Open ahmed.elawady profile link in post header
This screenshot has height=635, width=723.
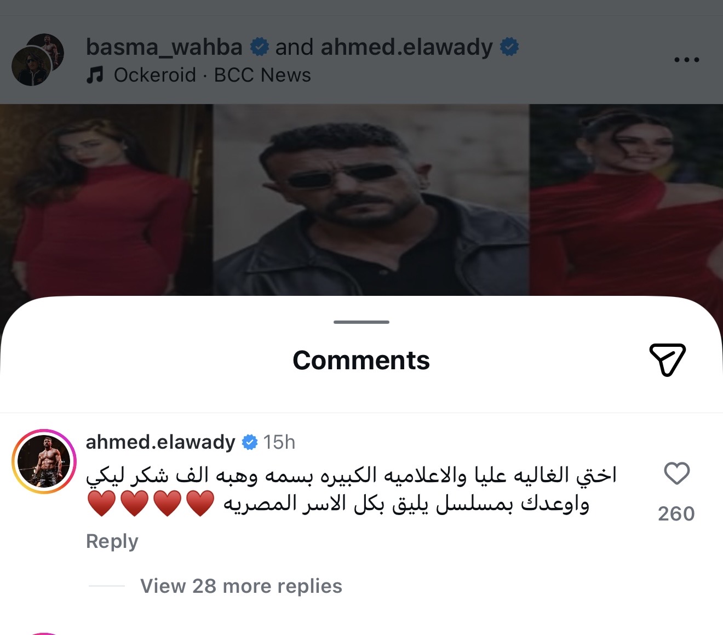[x=407, y=47]
